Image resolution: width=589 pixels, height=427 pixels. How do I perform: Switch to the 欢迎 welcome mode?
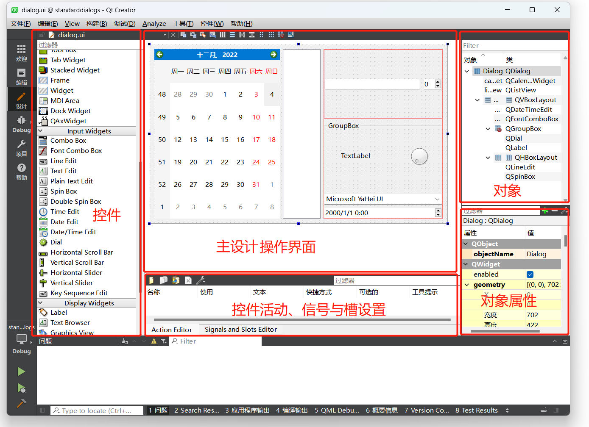click(21, 53)
